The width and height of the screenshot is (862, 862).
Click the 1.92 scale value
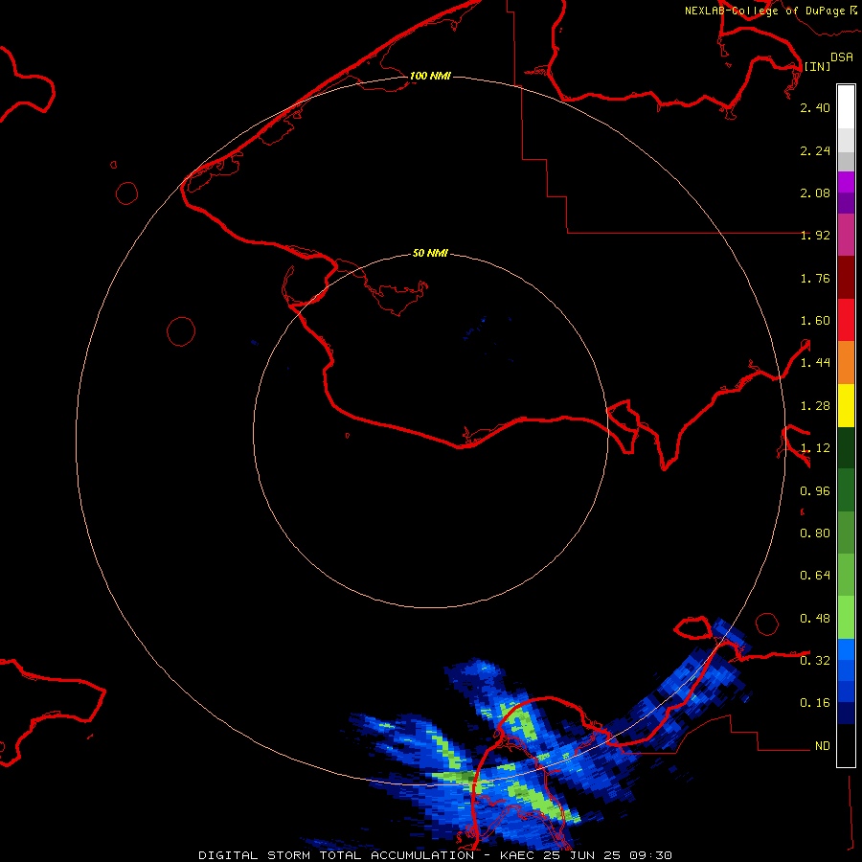point(815,236)
